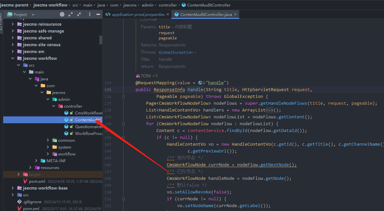Toggle code fold marker on the for loop line

[123, 124]
